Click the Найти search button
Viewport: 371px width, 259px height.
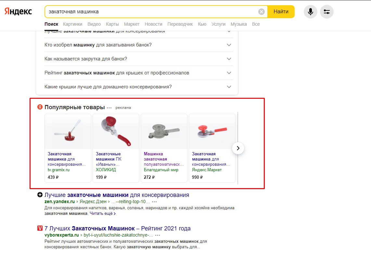281,12
